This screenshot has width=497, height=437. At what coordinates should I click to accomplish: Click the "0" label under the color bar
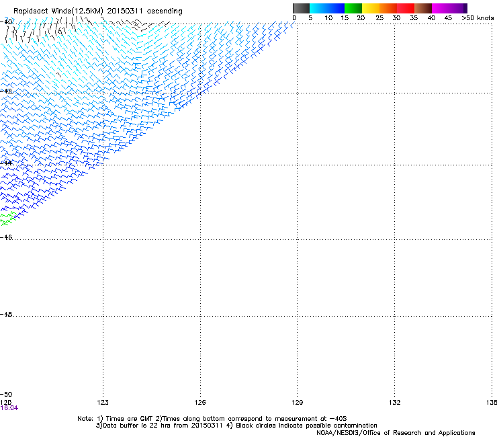[294, 18]
